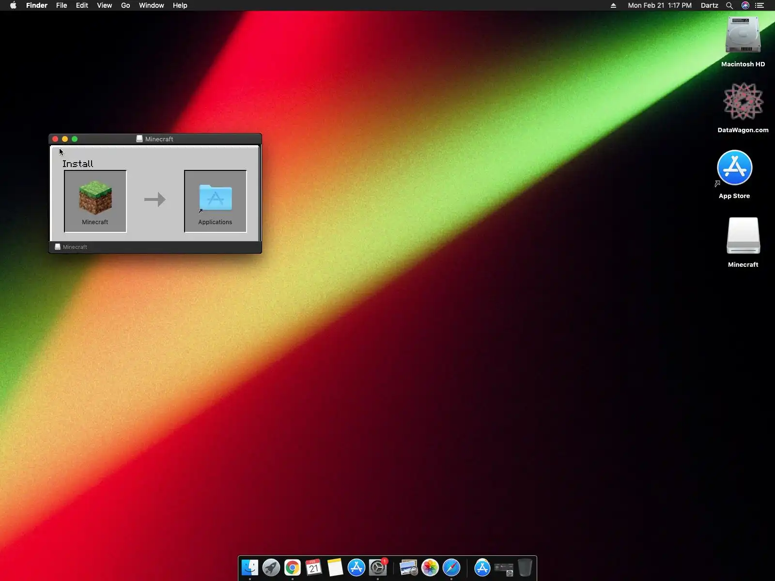This screenshot has width=775, height=581.
Task: Open the Edit menu
Action: [82, 5]
